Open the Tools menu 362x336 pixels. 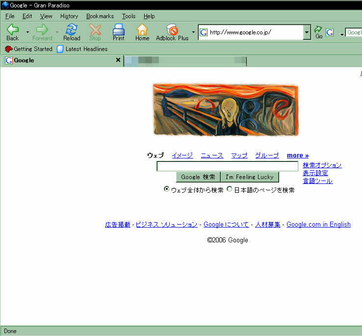[129, 16]
